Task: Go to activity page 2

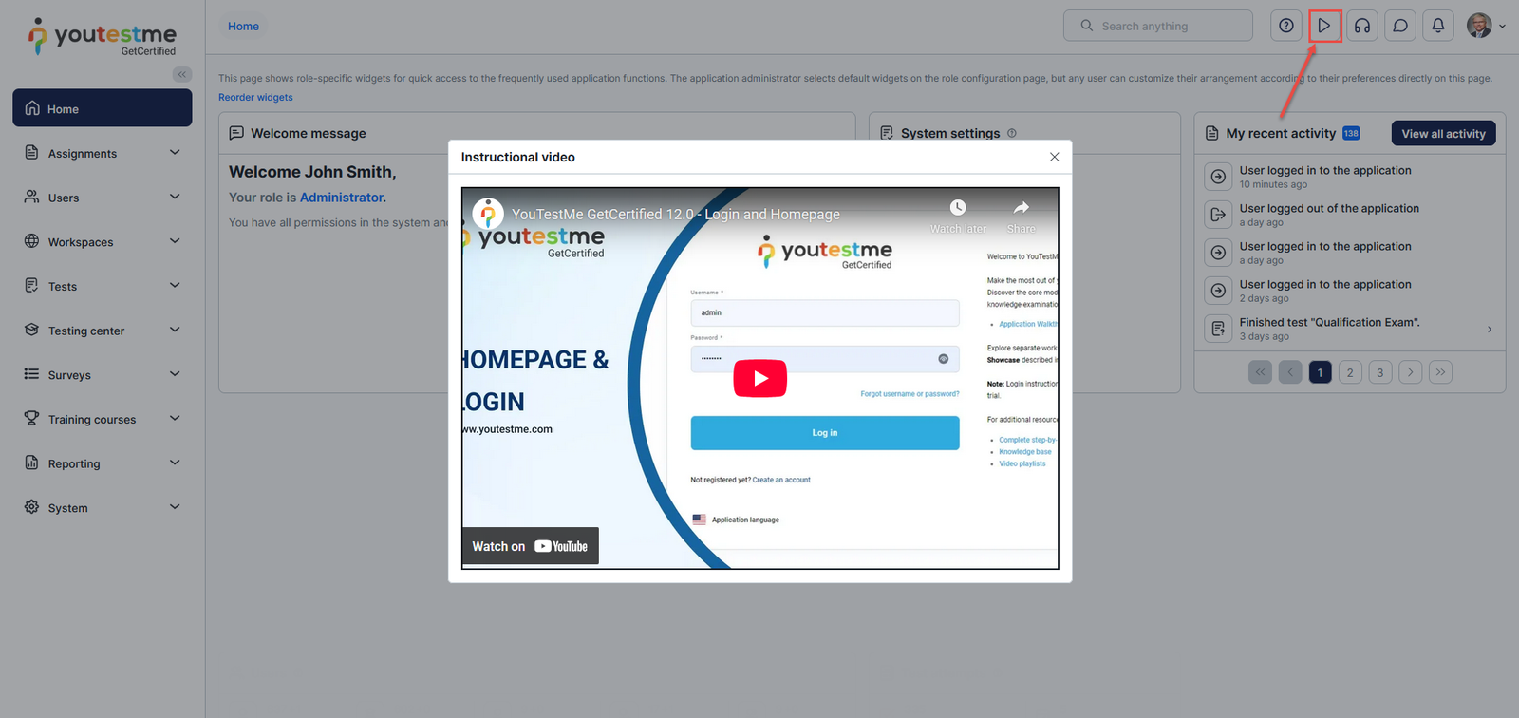Action: point(1349,372)
